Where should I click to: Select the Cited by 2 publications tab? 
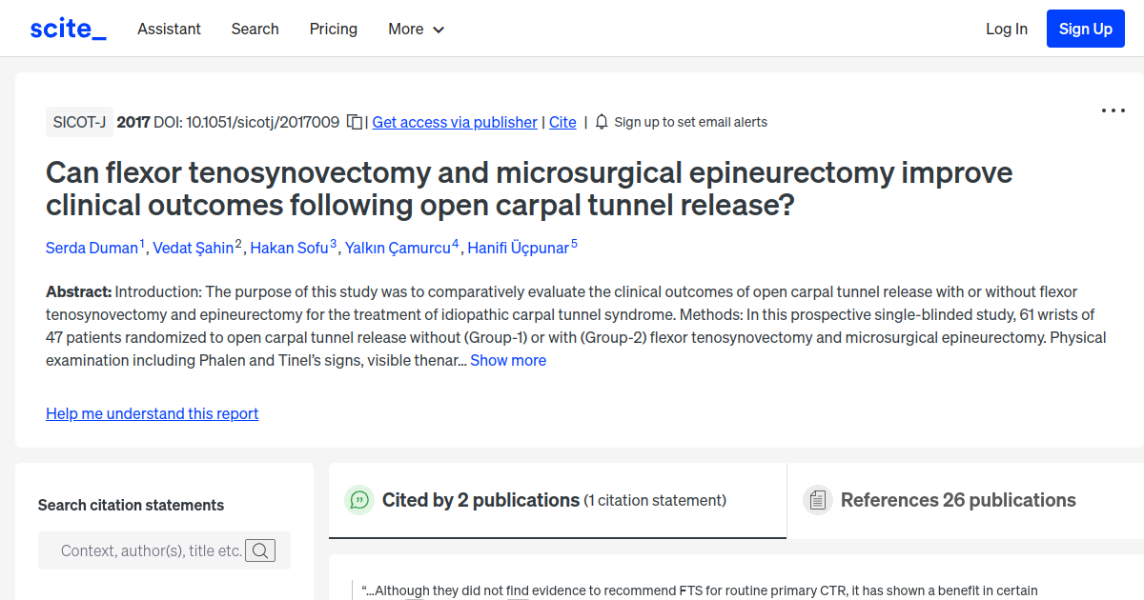(x=481, y=499)
